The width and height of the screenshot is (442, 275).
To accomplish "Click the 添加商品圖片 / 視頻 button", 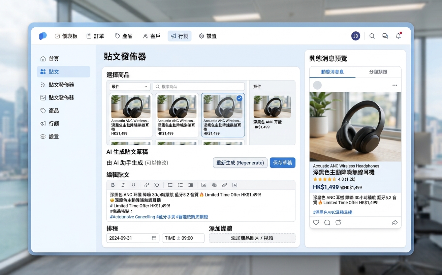I will [252, 238].
